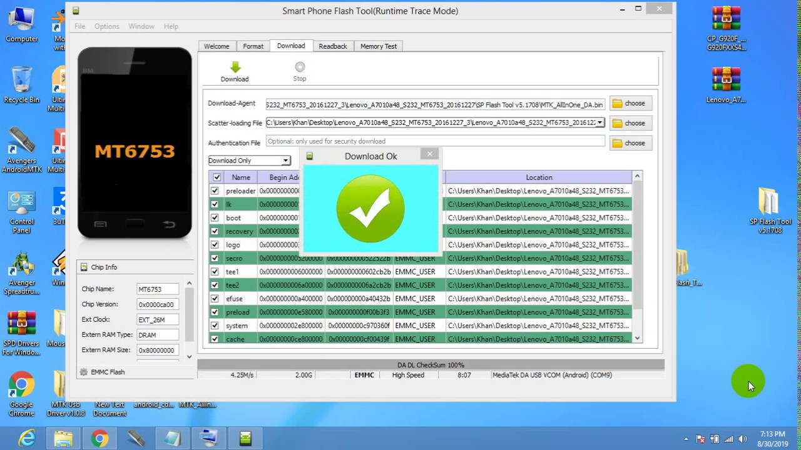Click the green Flash Tool taskbar icon
Image resolution: width=801 pixels, height=450 pixels.
pos(245,439)
